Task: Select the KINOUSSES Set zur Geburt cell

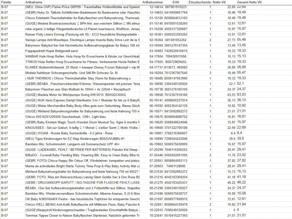Action: click(x=82, y=128)
